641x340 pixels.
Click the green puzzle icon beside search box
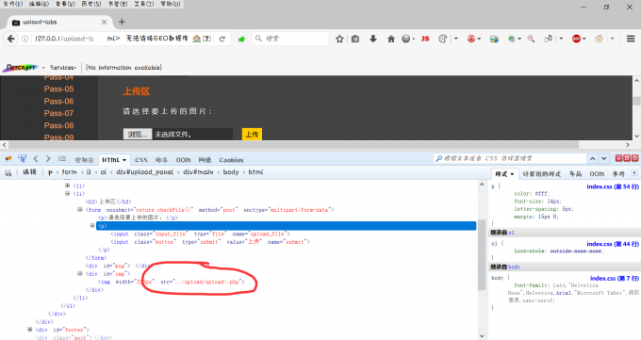pyautogui.click(x=241, y=39)
